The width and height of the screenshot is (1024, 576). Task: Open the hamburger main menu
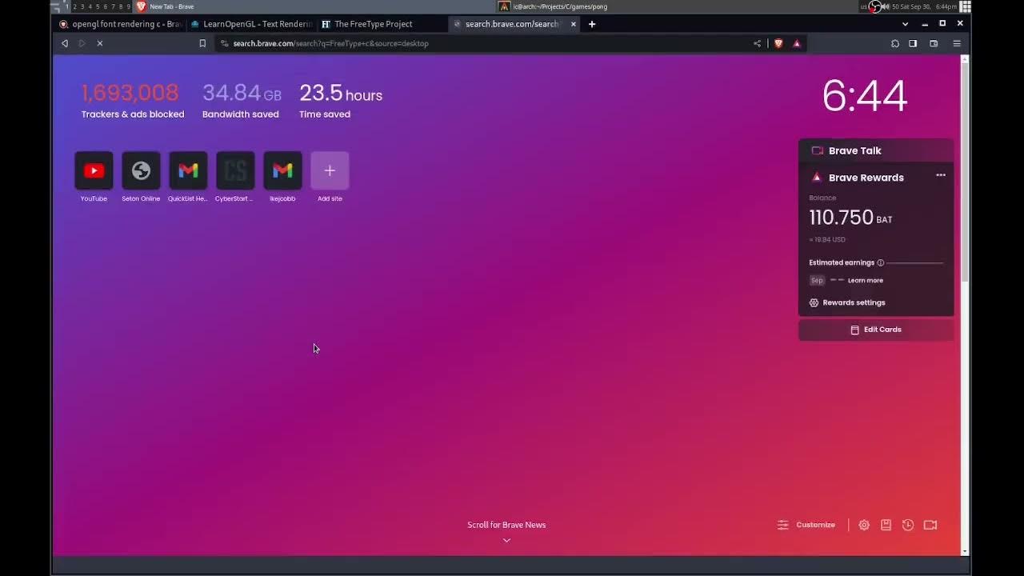[x=957, y=43]
